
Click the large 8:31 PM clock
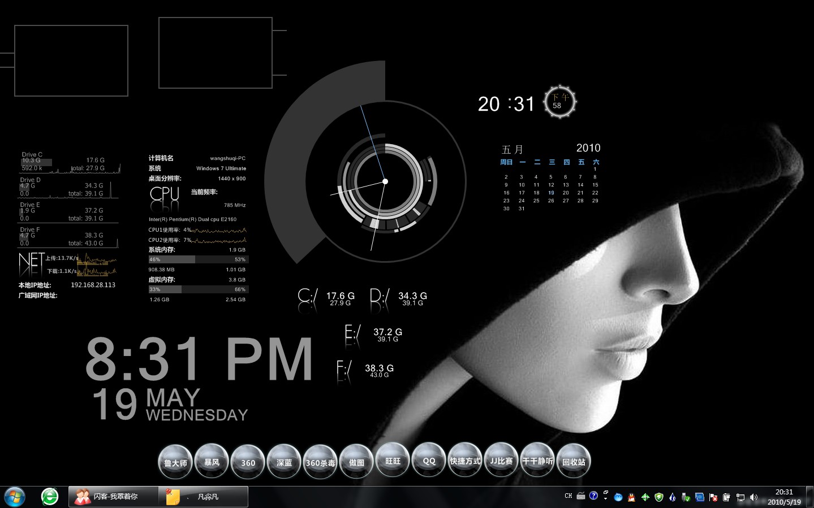pos(199,359)
